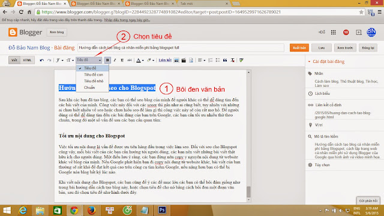The image size is (384, 216).
Task: Remove formatting from selected text
Action: tap(232, 60)
